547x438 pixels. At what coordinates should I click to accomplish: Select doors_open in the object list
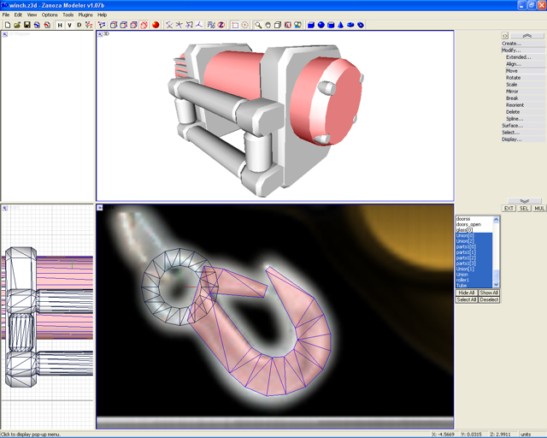pos(469,224)
